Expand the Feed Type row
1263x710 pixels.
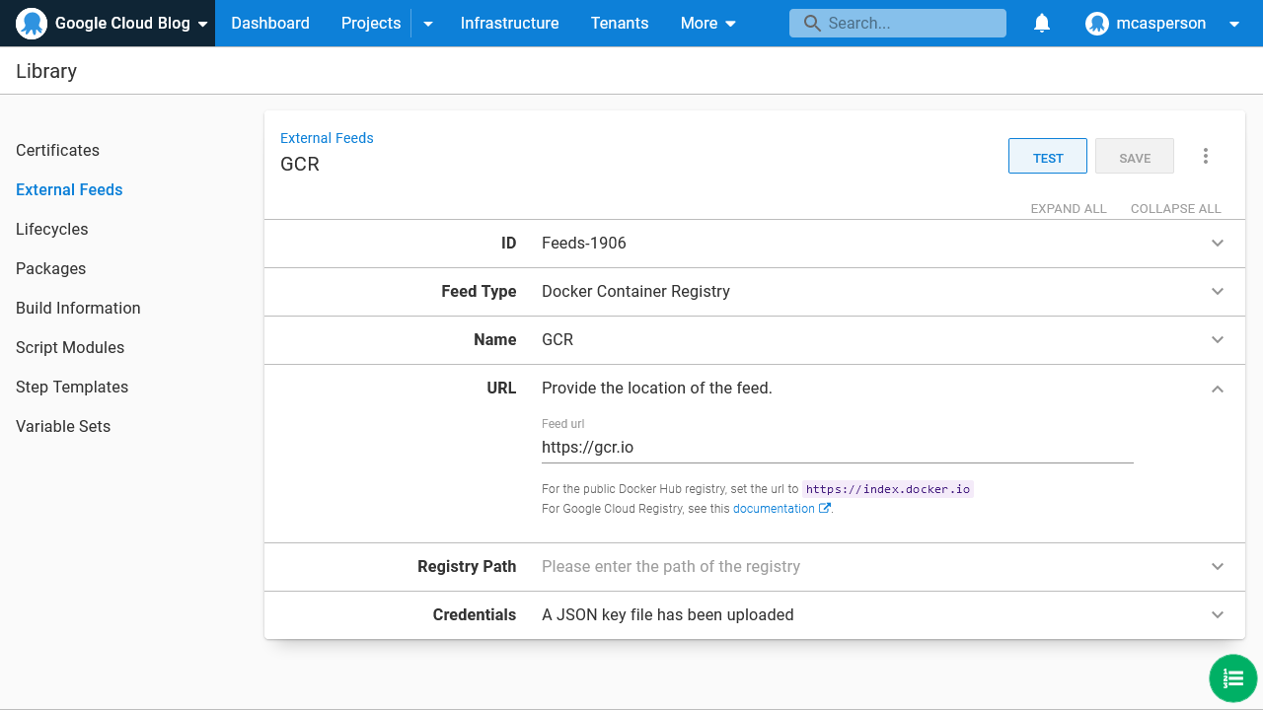coord(1218,291)
